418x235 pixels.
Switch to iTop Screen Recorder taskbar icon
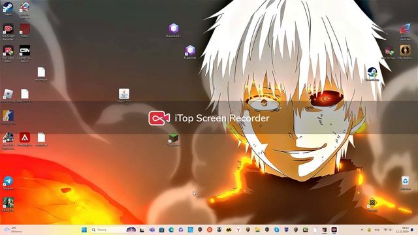coord(334,230)
